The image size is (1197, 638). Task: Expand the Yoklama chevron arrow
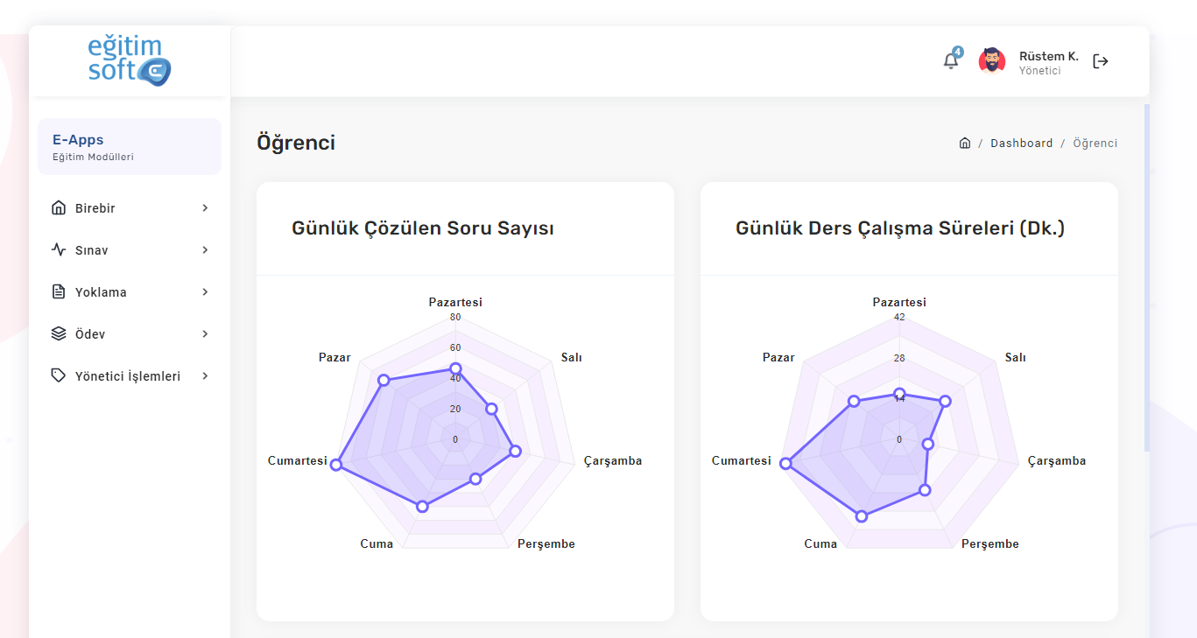pos(205,292)
